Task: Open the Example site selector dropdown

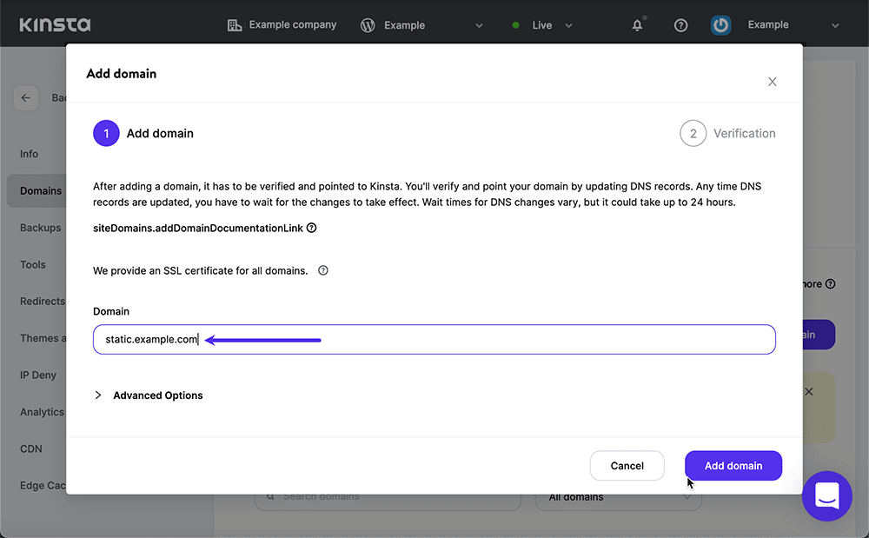Action: click(478, 25)
